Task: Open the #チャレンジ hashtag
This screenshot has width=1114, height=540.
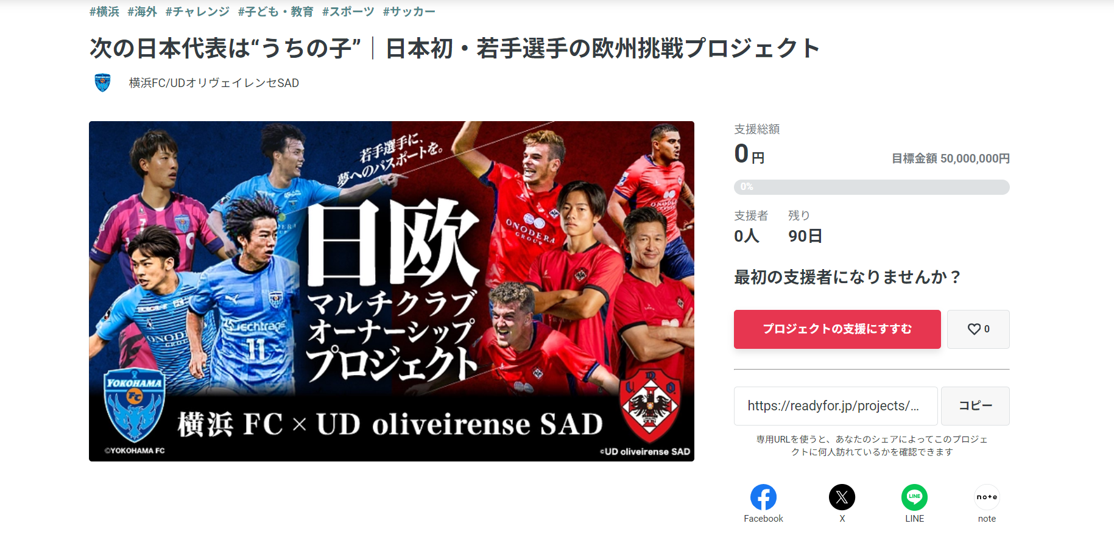Action: coord(197,12)
